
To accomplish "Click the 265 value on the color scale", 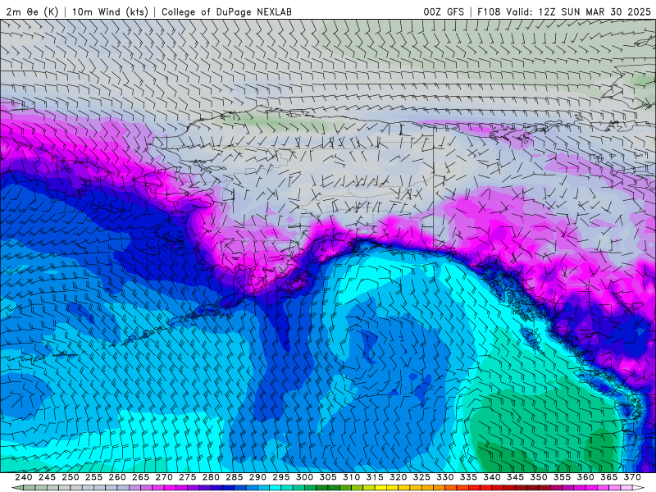I will [x=140, y=477].
